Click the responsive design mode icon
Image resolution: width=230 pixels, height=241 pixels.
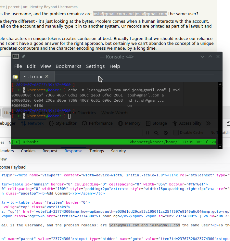tap(228, 123)
